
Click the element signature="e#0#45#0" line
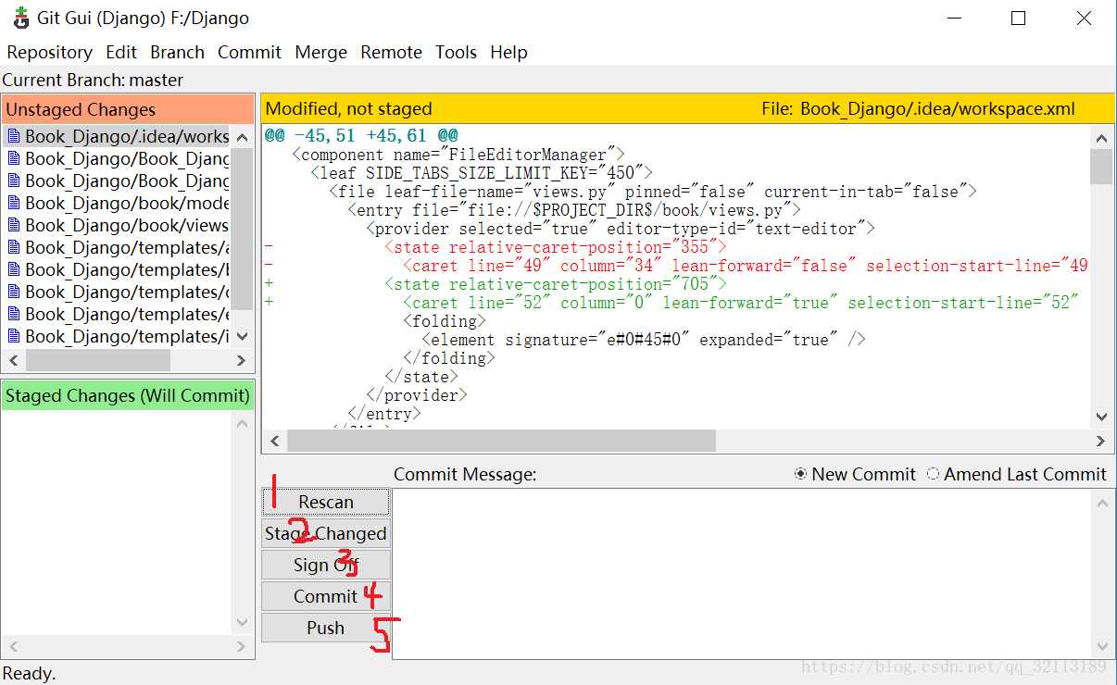point(644,340)
